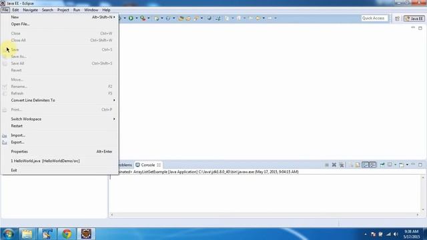Click the Open Console icon
The width and height of the screenshot is (427, 240).
(x=402, y=165)
